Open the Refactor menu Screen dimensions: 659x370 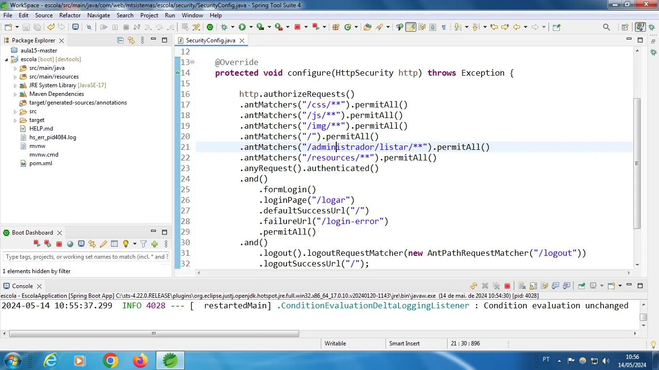tap(70, 15)
